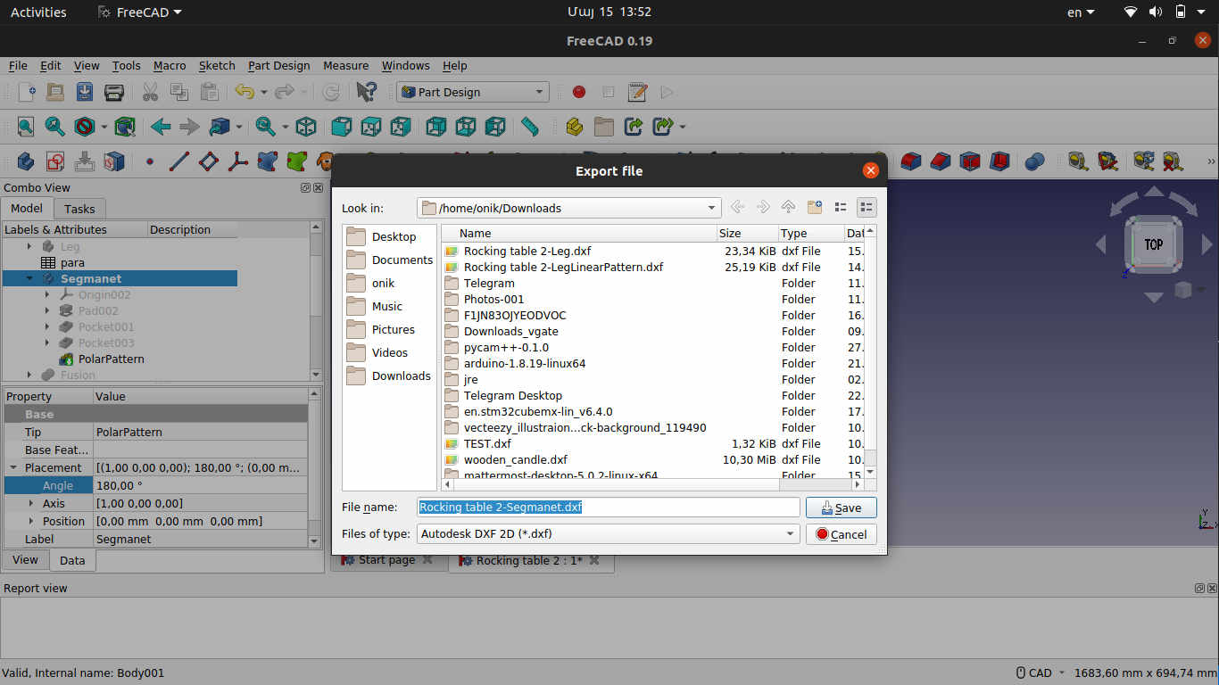Click the datum point tool icon
The height and width of the screenshot is (685, 1219).
(150, 161)
